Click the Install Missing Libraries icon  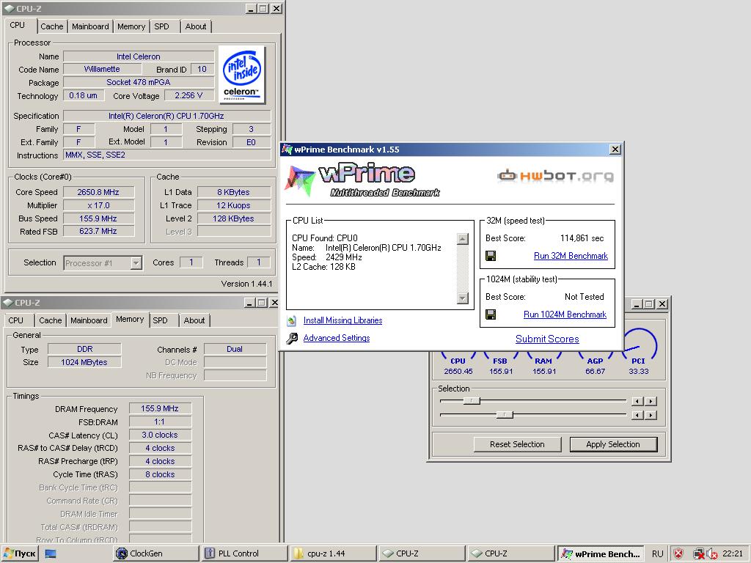292,320
